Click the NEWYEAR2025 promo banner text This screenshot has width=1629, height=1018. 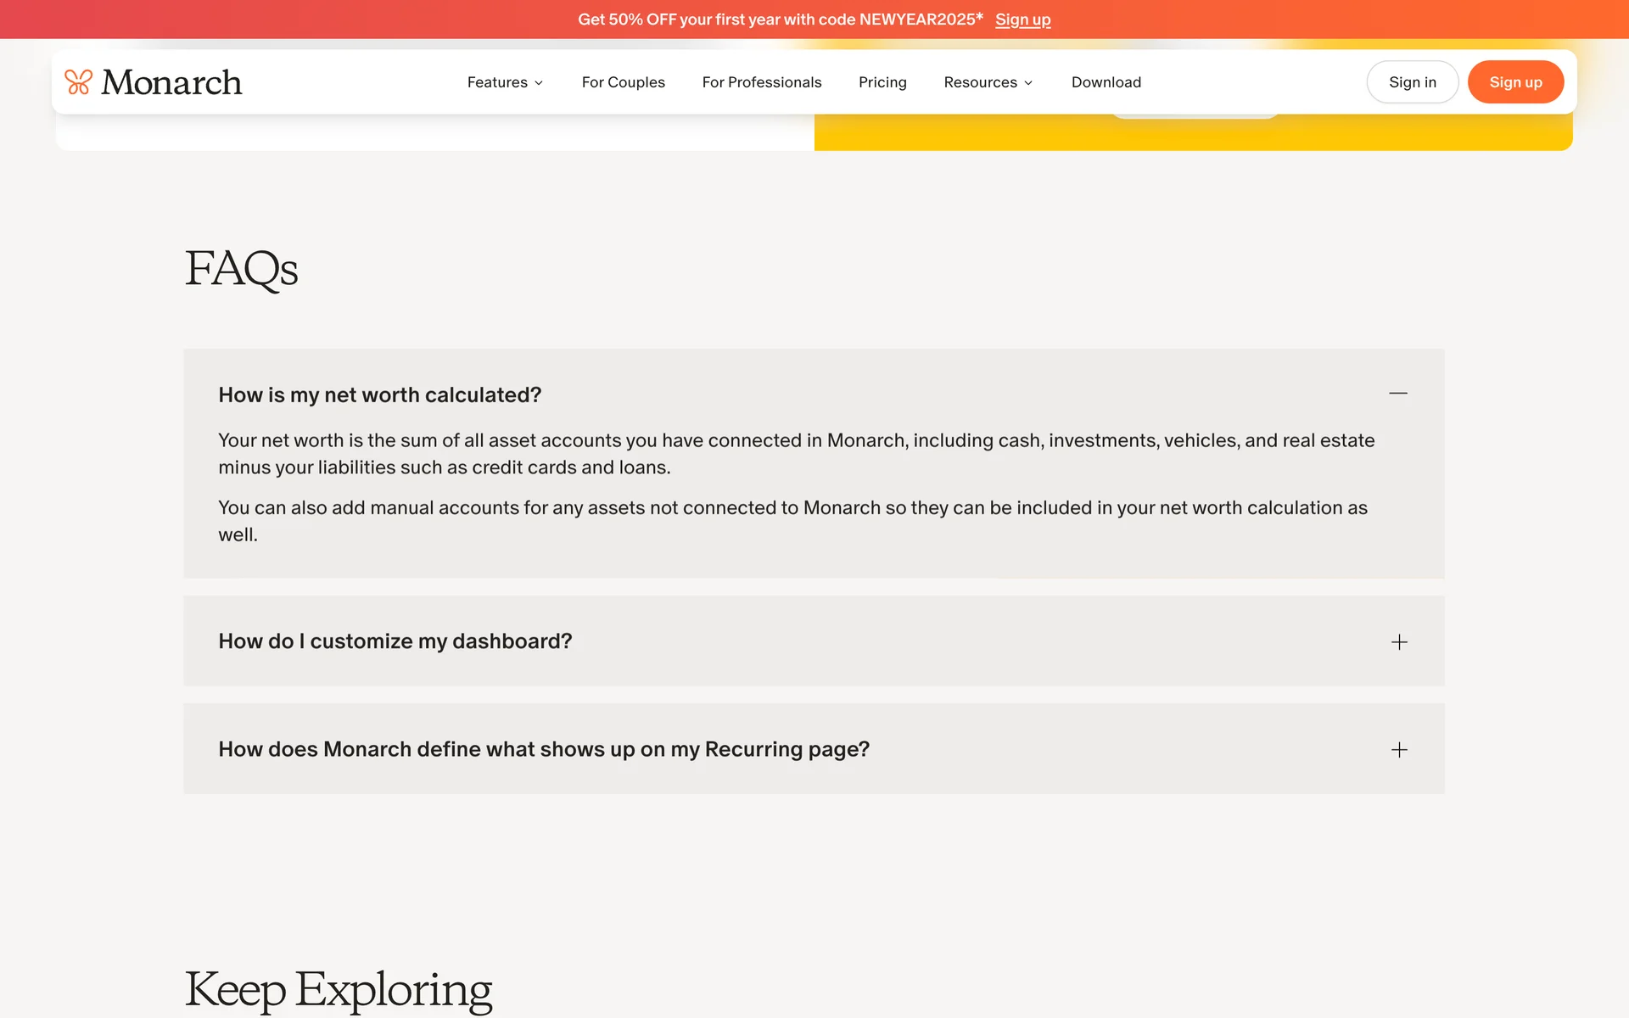pyautogui.click(x=780, y=20)
